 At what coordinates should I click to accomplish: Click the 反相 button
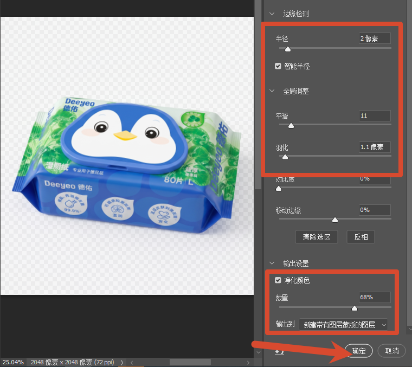click(x=360, y=237)
